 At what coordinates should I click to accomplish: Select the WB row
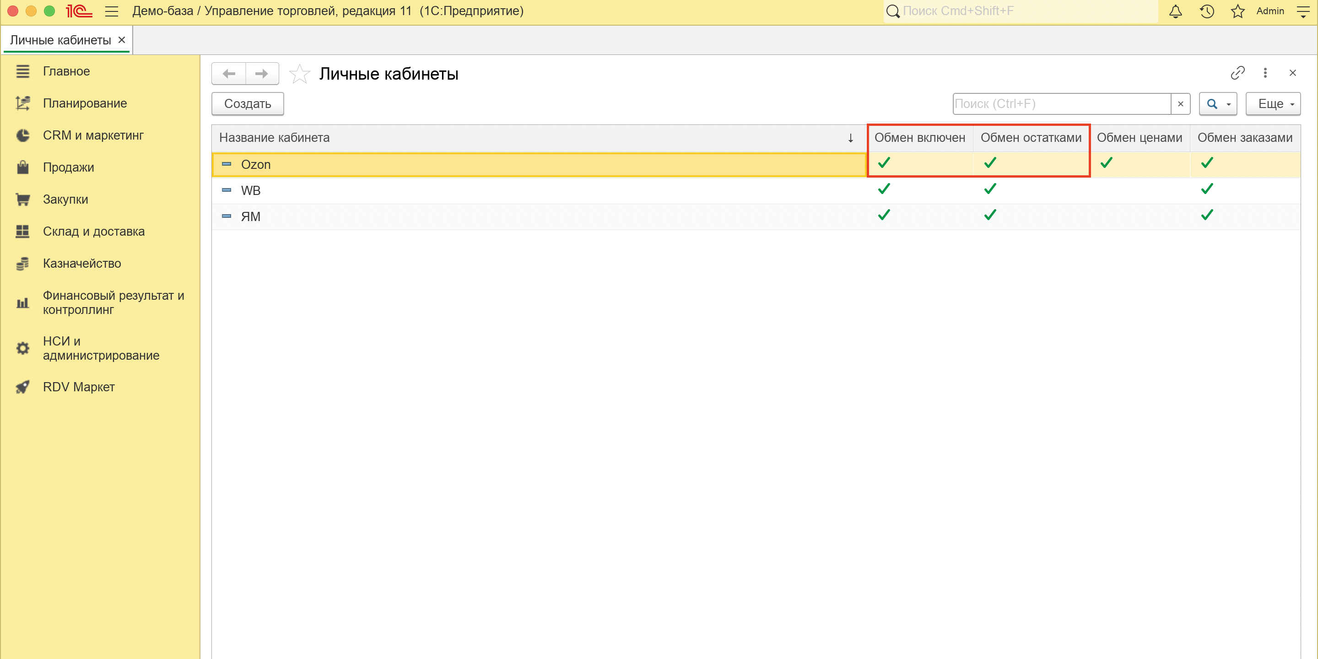point(756,190)
